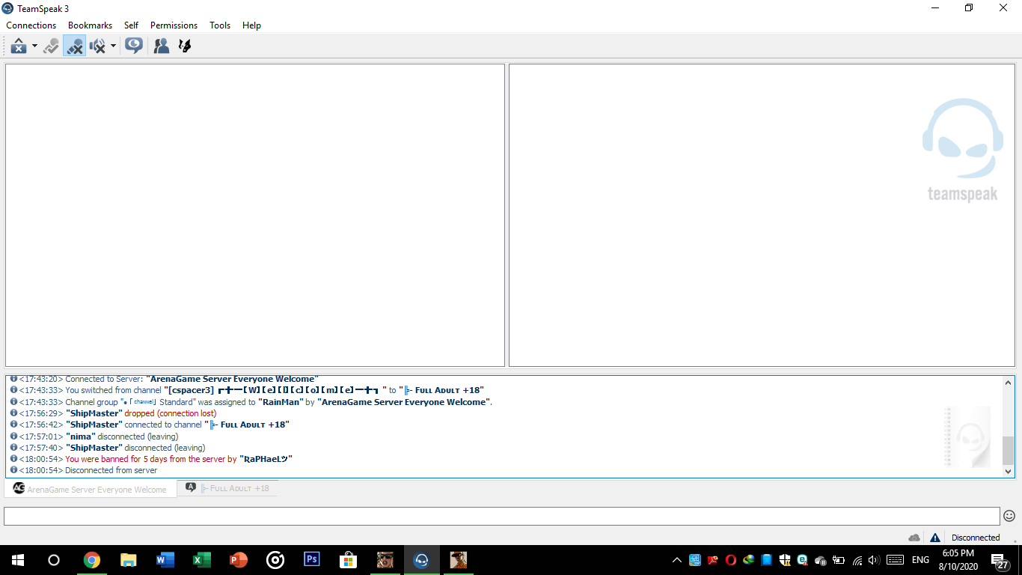1022x575 pixels.
Task: Click the myTeamSpeak cloud sync icon
Action: click(x=914, y=538)
